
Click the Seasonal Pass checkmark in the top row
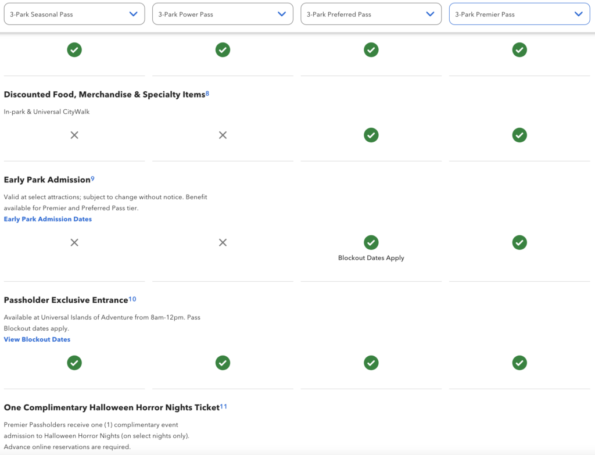tap(74, 50)
